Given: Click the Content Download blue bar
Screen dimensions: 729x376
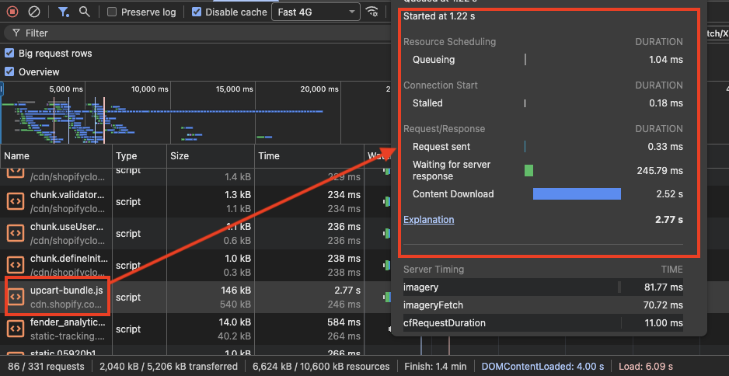Looking at the screenshot, I should pyautogui.click(x=577, y=193).
